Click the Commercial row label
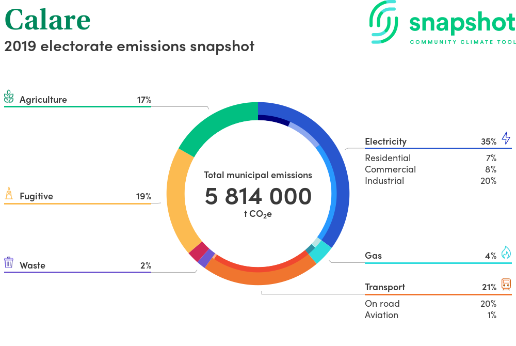 coord(390,169)
